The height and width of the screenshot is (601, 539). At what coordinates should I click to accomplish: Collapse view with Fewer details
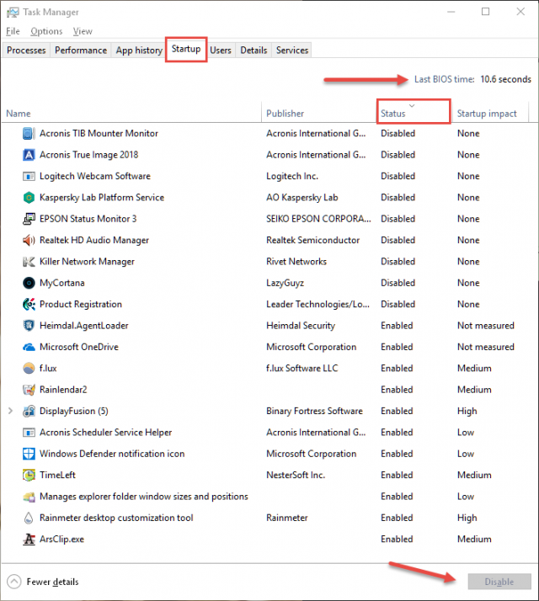click(x=43, y=582)
